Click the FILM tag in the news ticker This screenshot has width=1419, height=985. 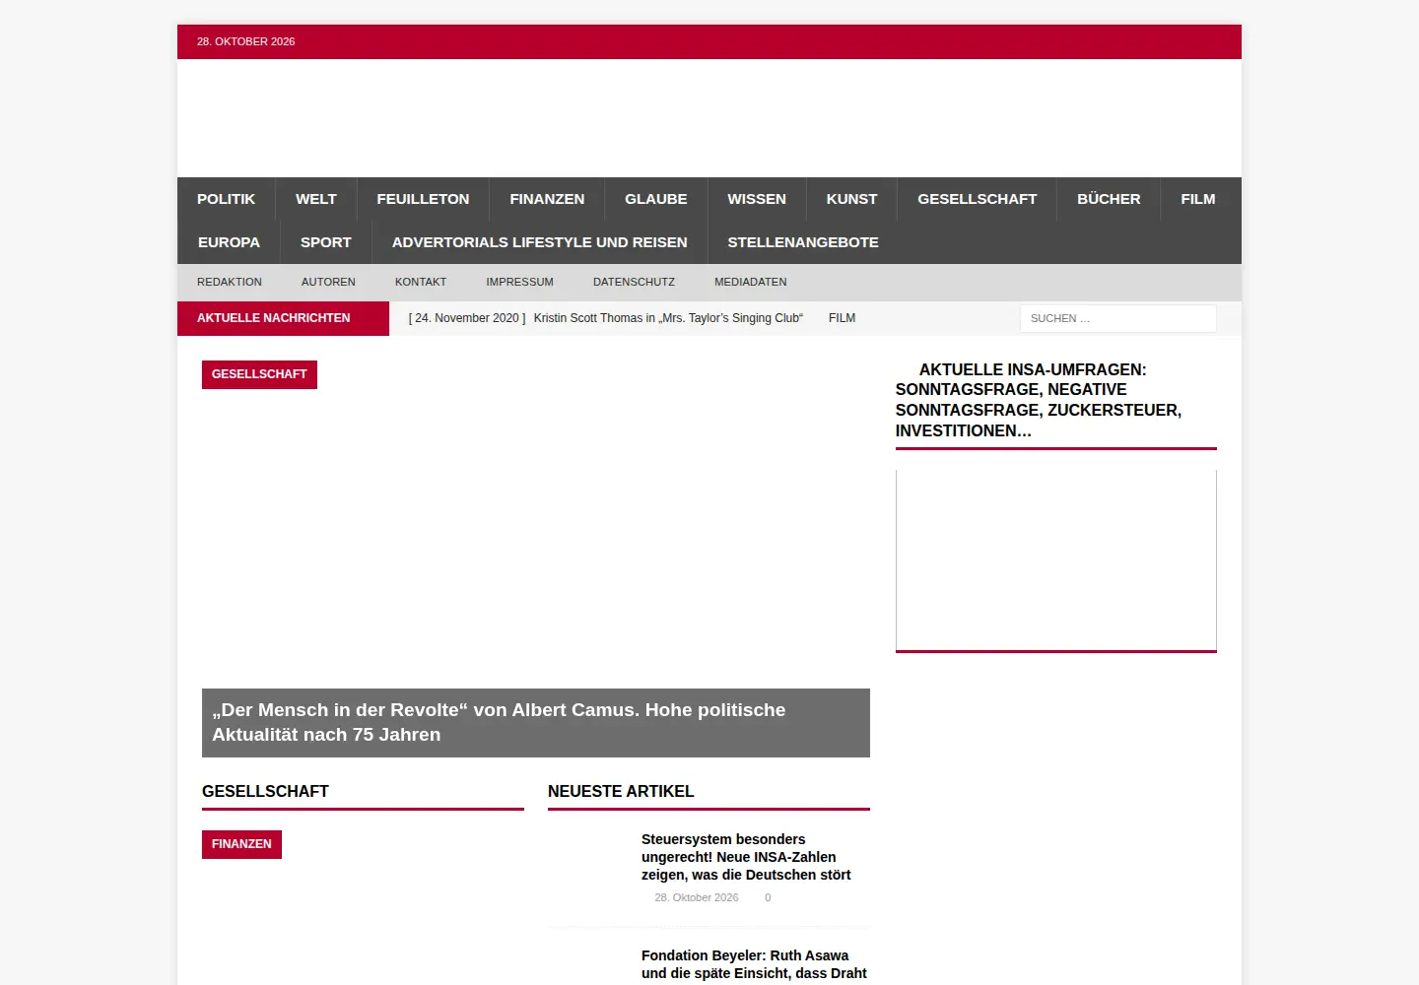pos(842,318)
